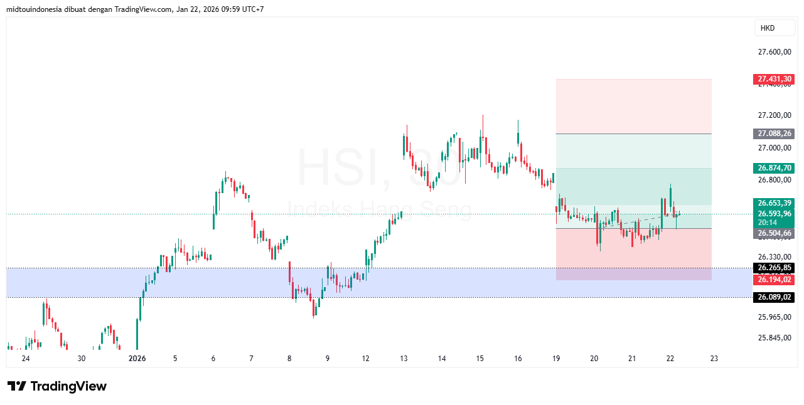Open the HKD currency selector
Screen dimensions: 804x405
(767, 28)
